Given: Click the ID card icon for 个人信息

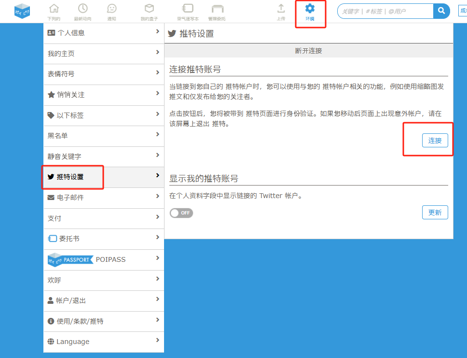Looking at the screenshot, I should click(51, 33).
